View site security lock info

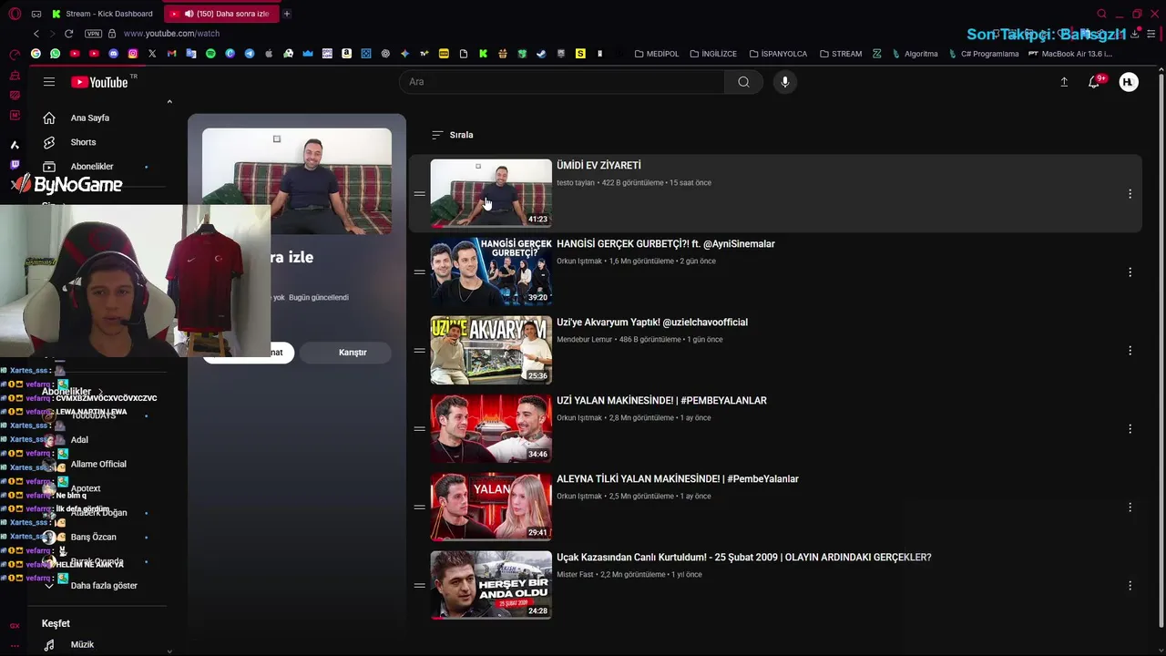pos(113,34)
